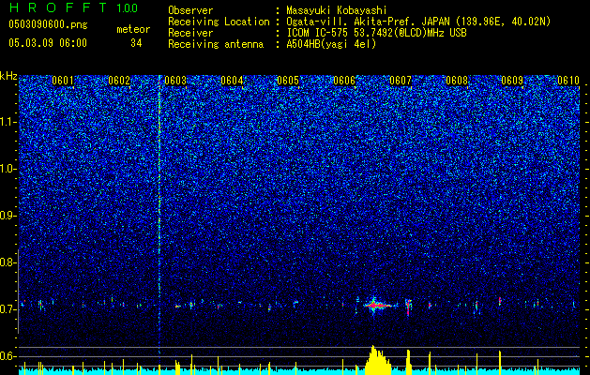Click the meteor label
This screenshot has width=590, height=375.
coord(133,29)
